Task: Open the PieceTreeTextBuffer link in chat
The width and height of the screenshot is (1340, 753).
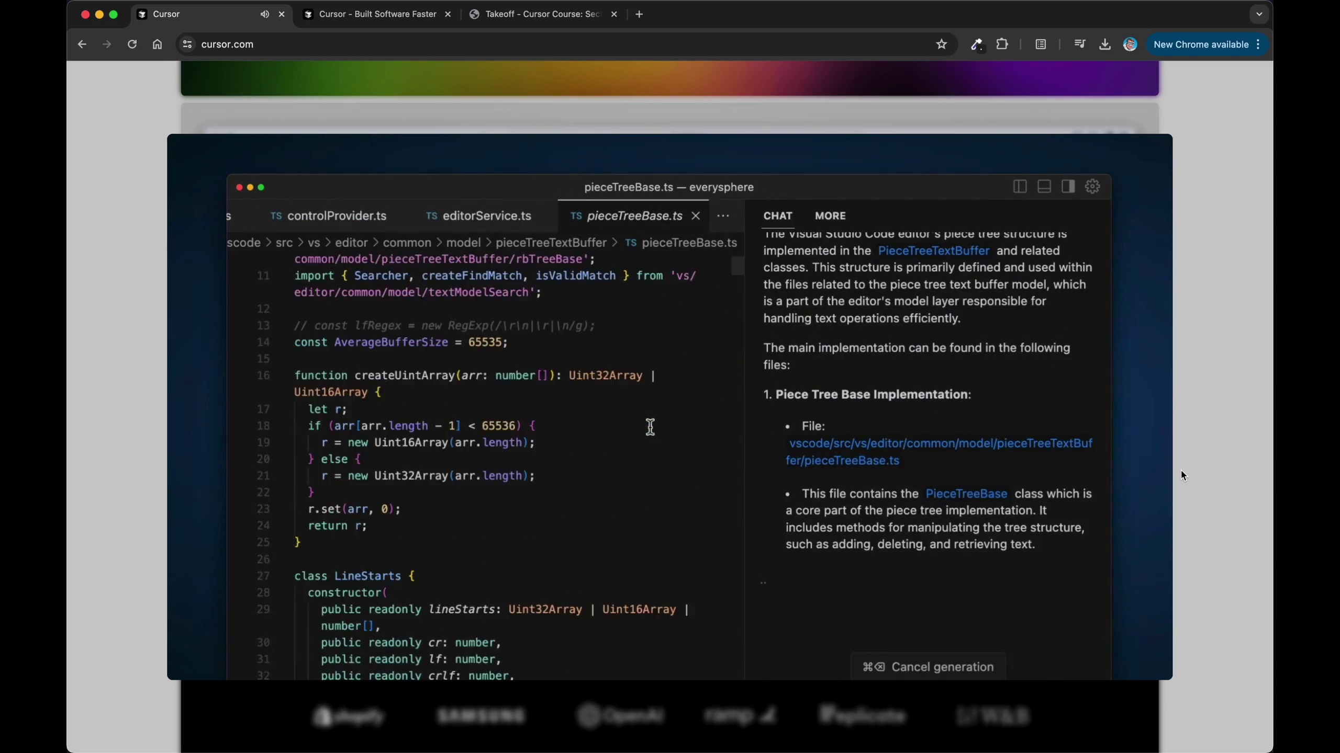Action: 933,251
